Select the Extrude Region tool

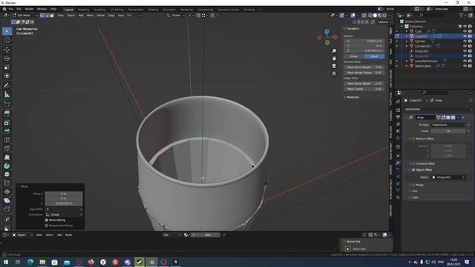(7, 113)
